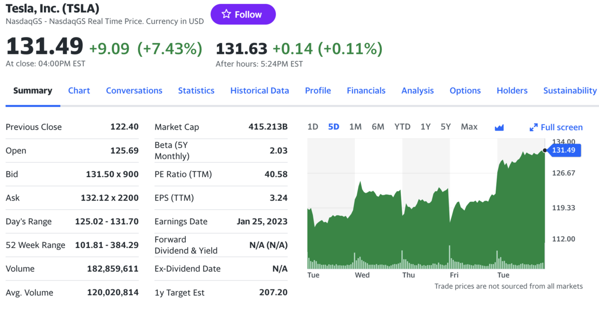Click the 131.49 current price marker

(564, 150)
